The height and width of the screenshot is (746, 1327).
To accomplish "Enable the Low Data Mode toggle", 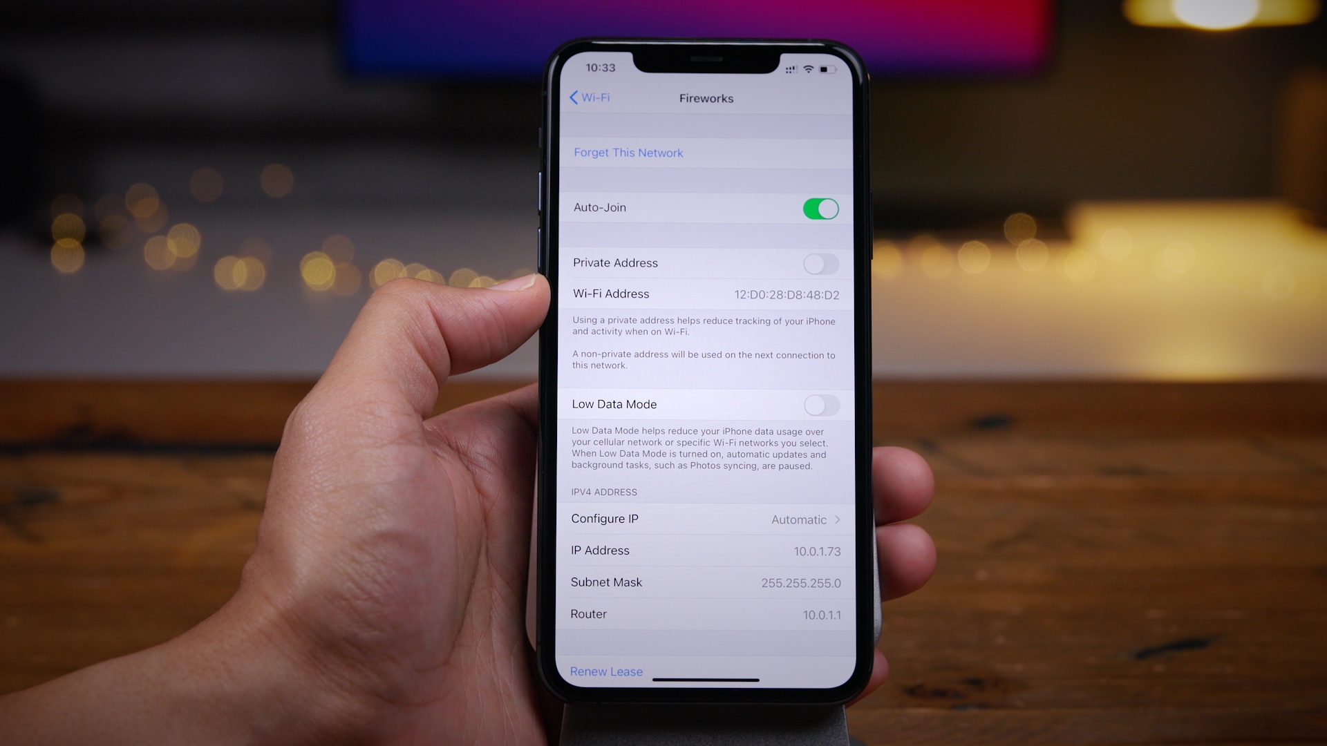I will 820,403.
